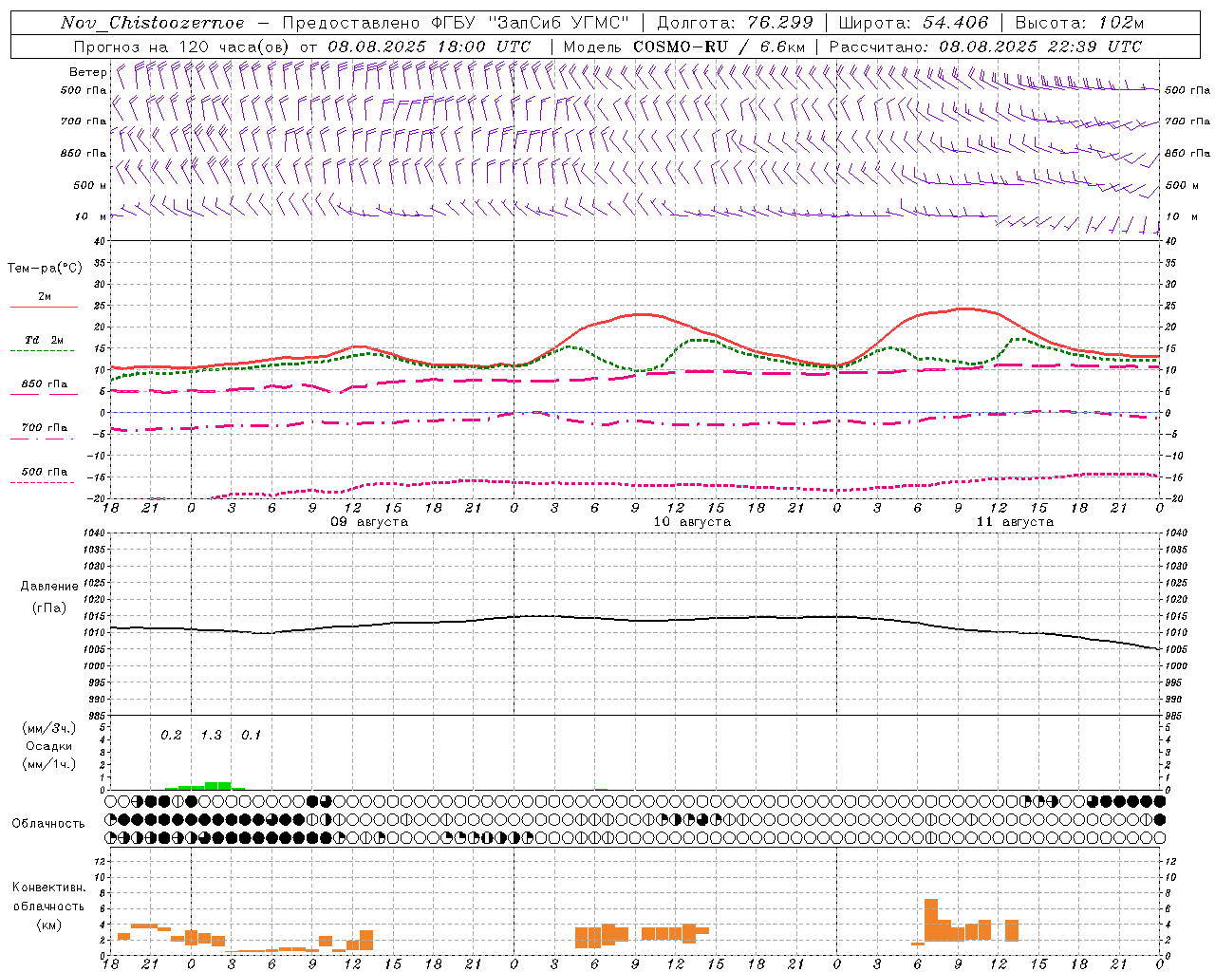Click the red 2м temperature legend line

44,307
